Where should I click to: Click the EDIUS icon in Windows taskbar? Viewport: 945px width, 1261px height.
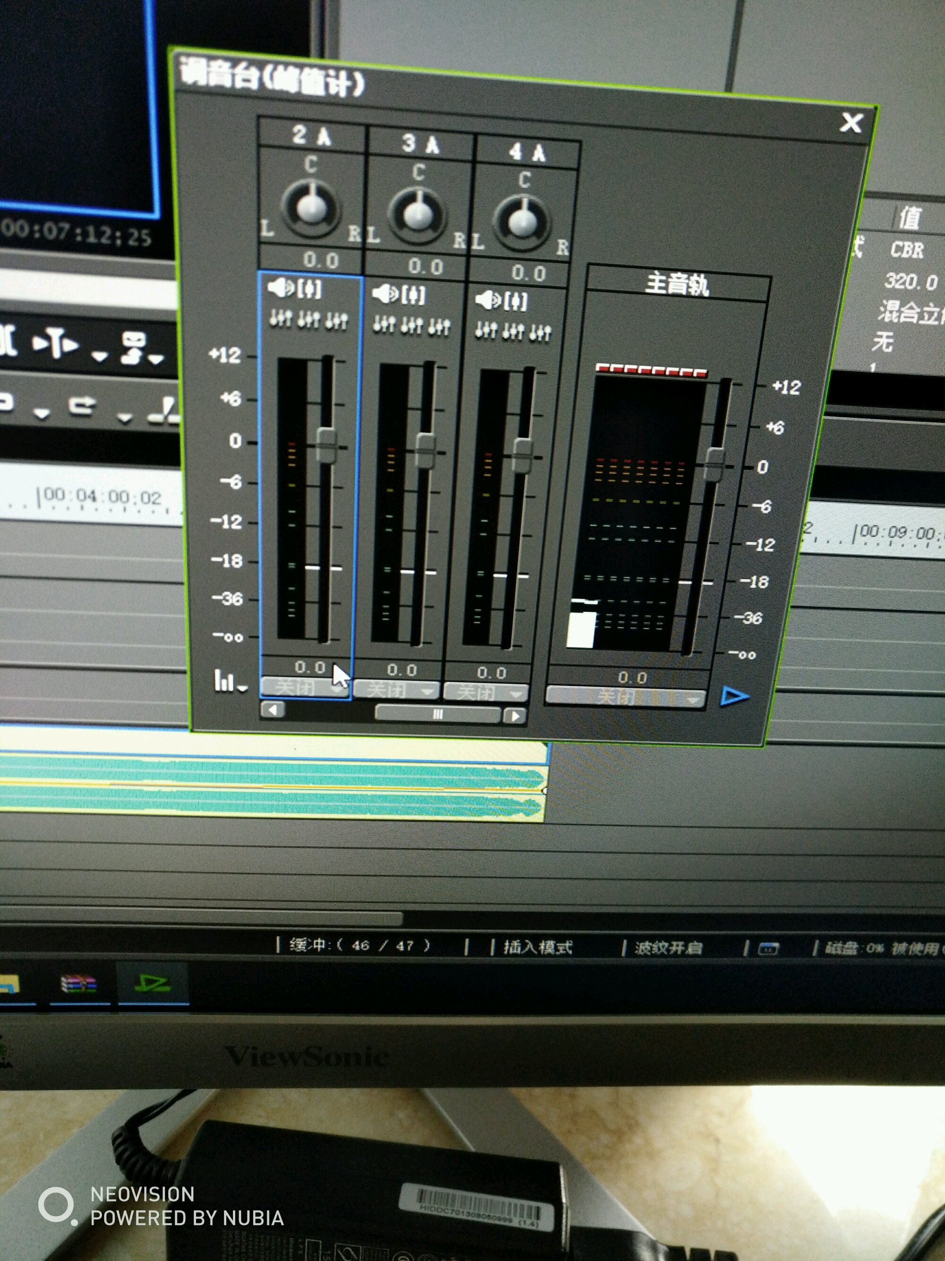[153, 983]
